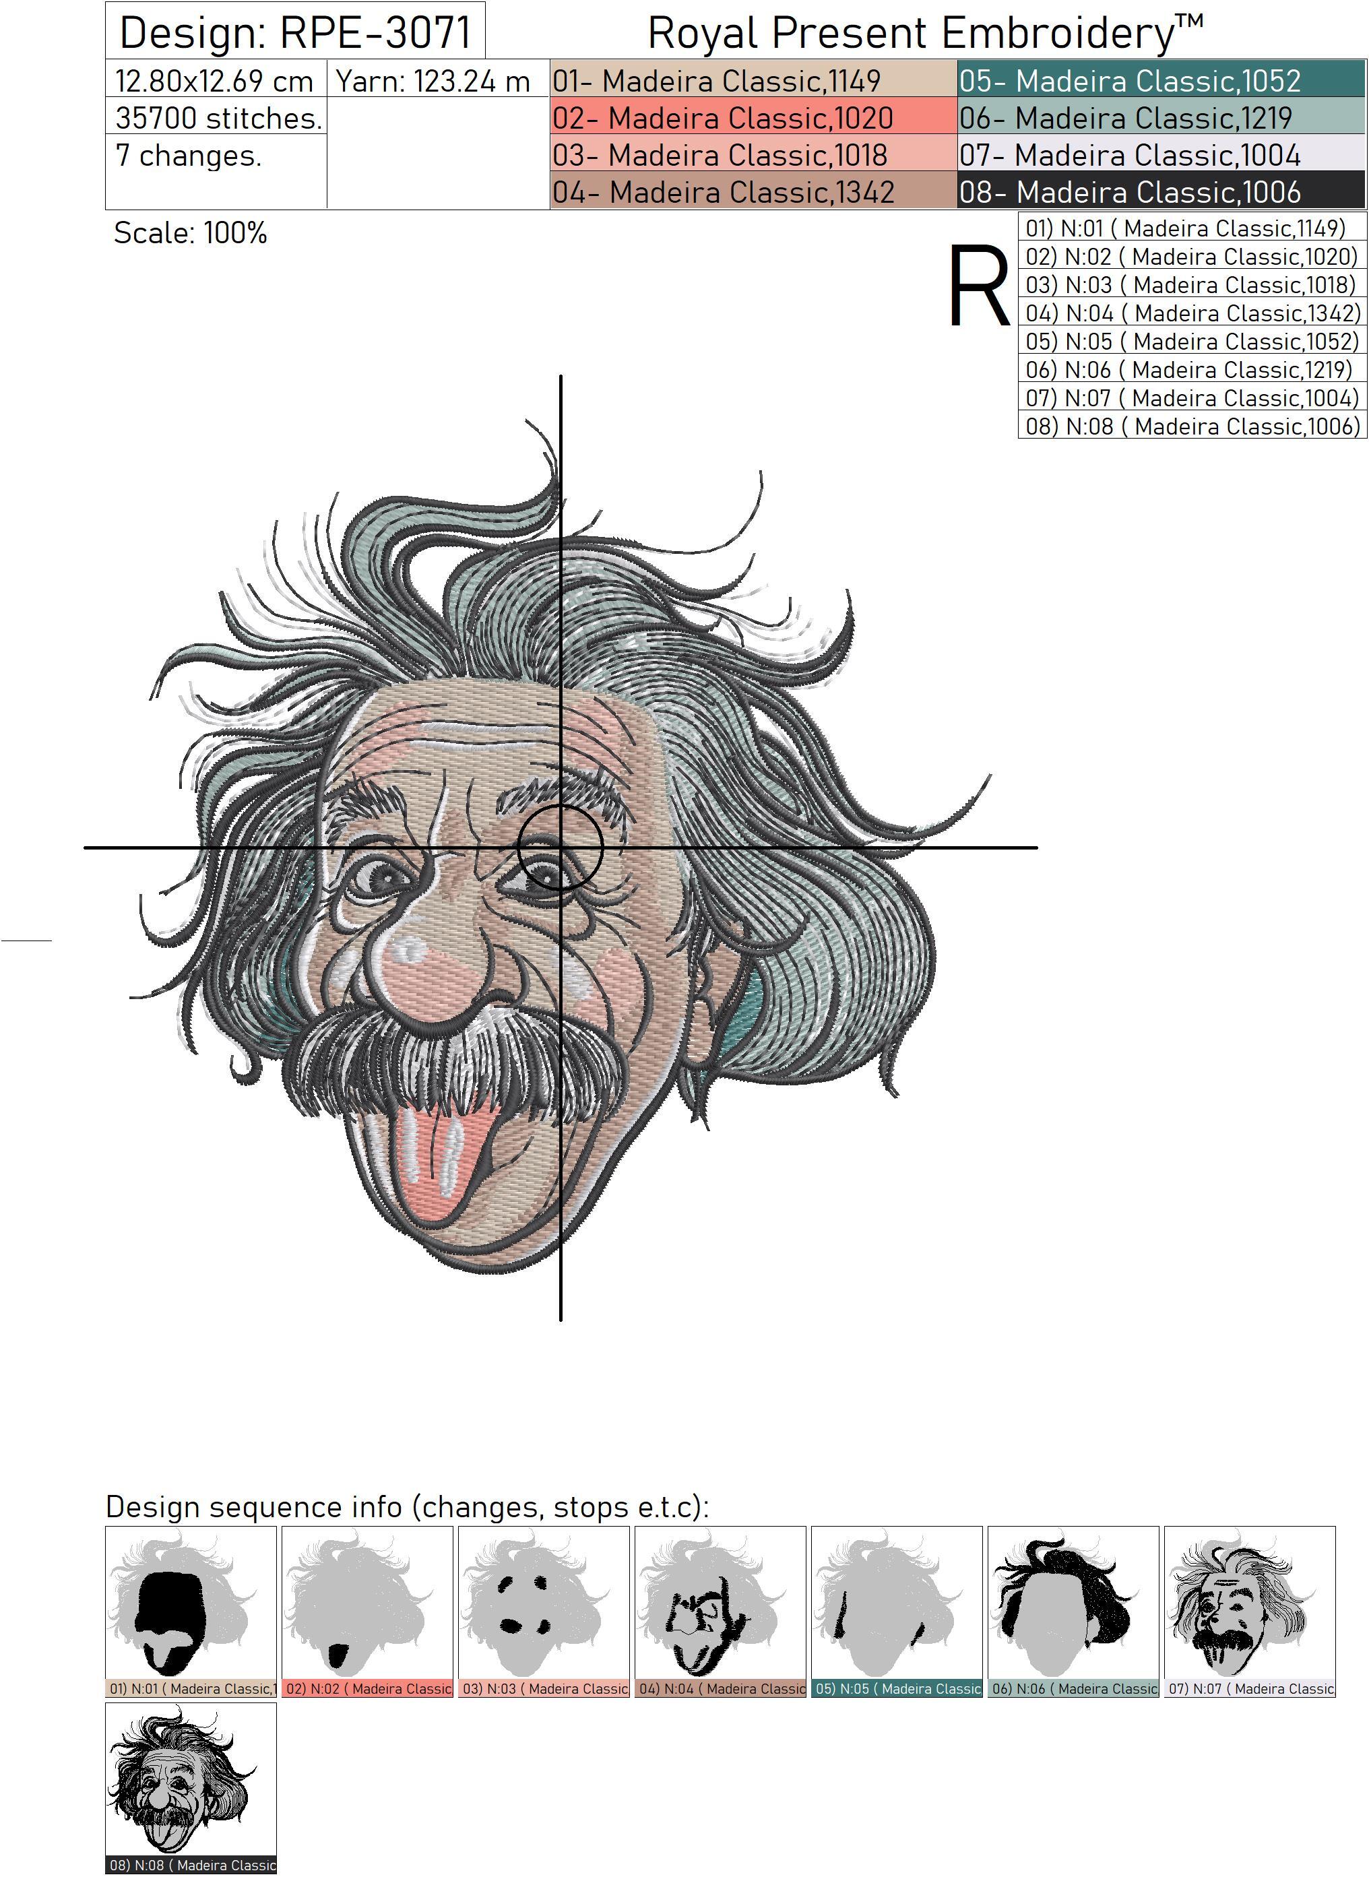Click the 08- Madeira Classic,1006 black swatch

1161,191
